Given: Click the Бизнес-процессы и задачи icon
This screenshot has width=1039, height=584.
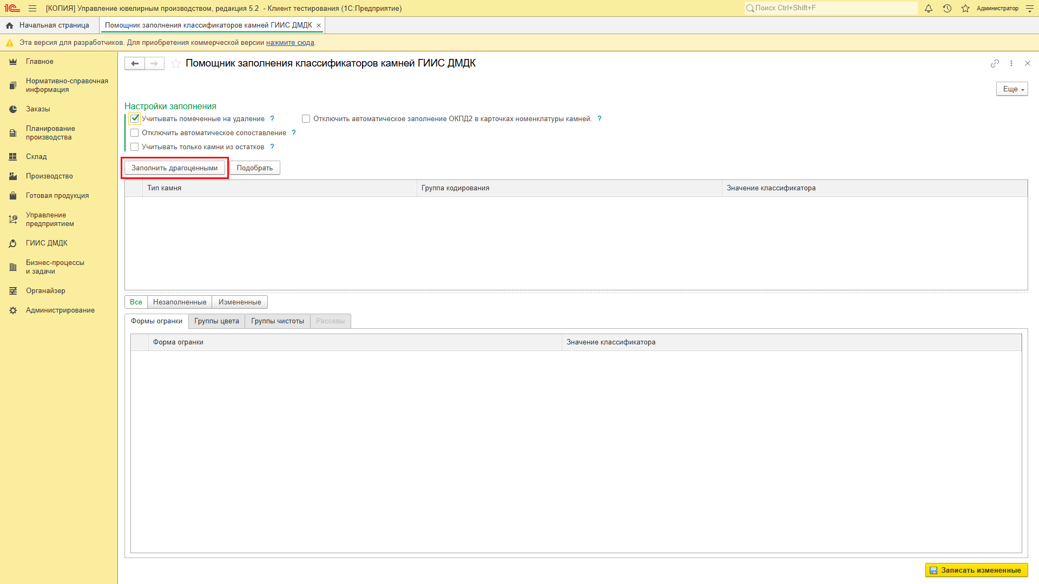Looking at the screenshot, I should pyautogui.click(x=13, y=267).
